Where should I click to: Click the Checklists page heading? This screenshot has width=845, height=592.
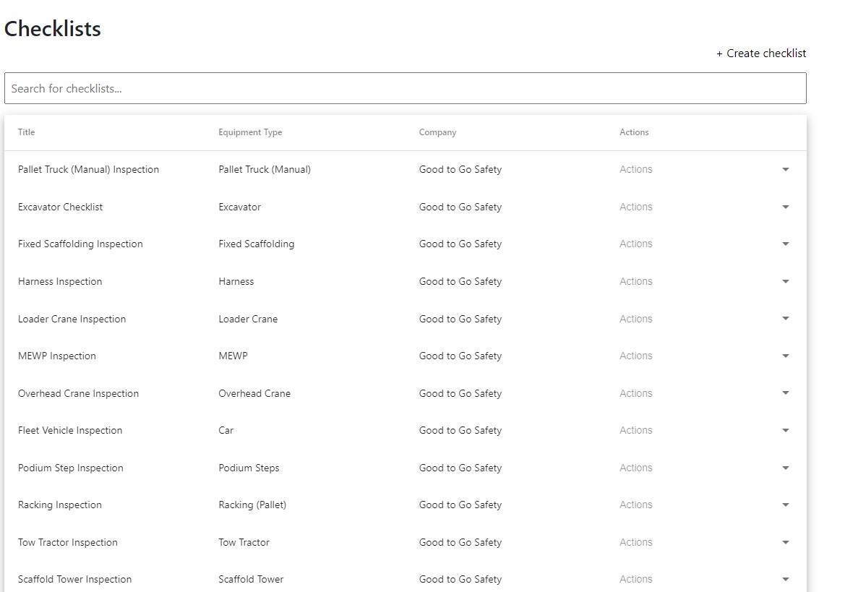tap(52, 28)
